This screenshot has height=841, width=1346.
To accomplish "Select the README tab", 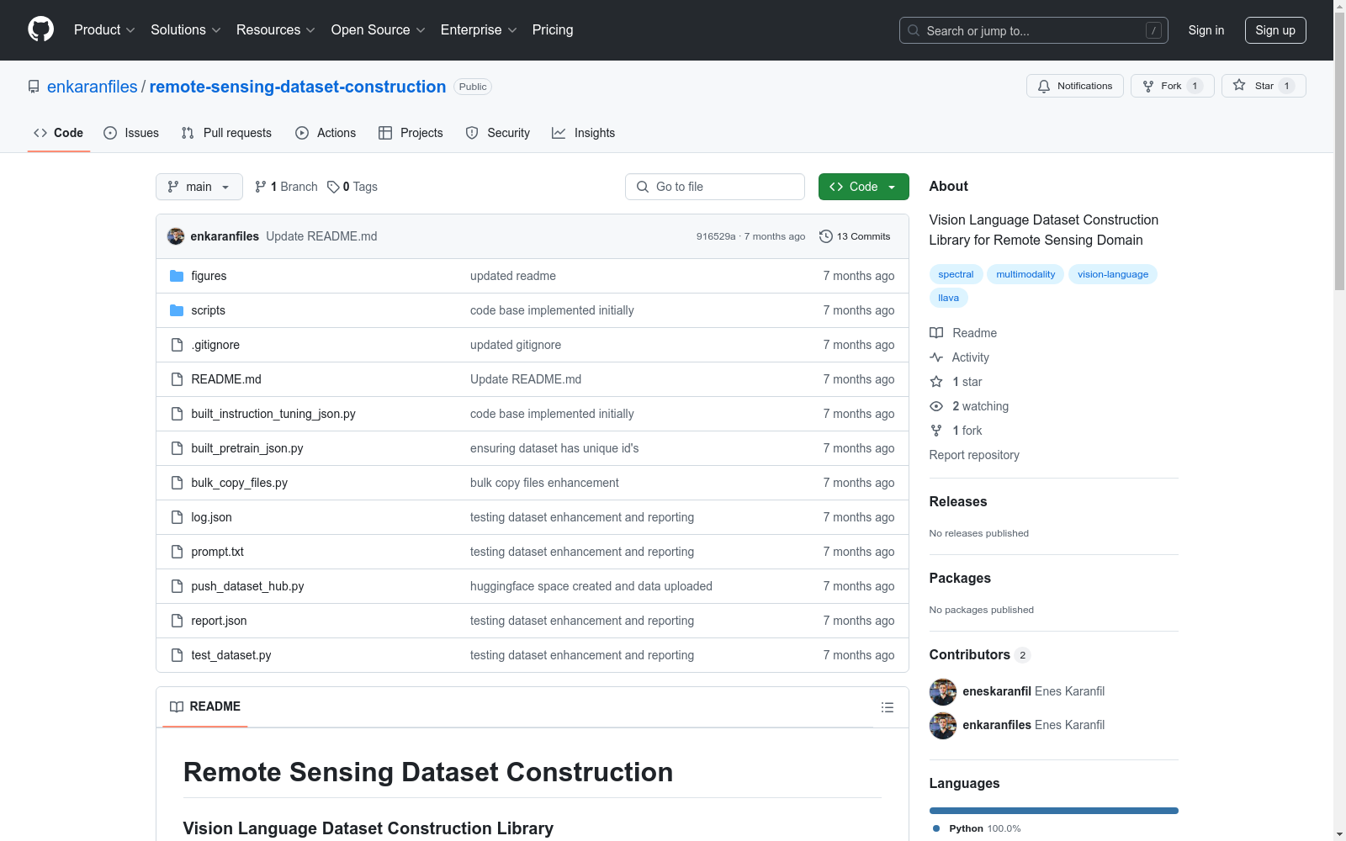I will [x=205, y=707].
